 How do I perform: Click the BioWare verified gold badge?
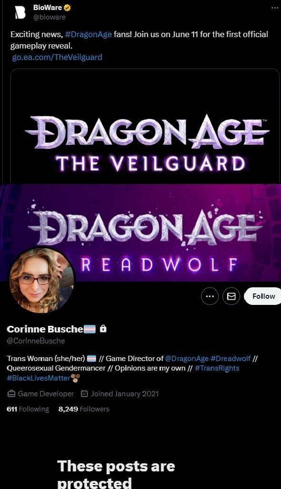67,8
